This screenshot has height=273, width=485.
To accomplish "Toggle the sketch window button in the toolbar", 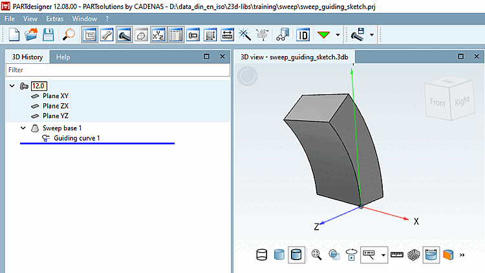I will (x=141, y=35).
